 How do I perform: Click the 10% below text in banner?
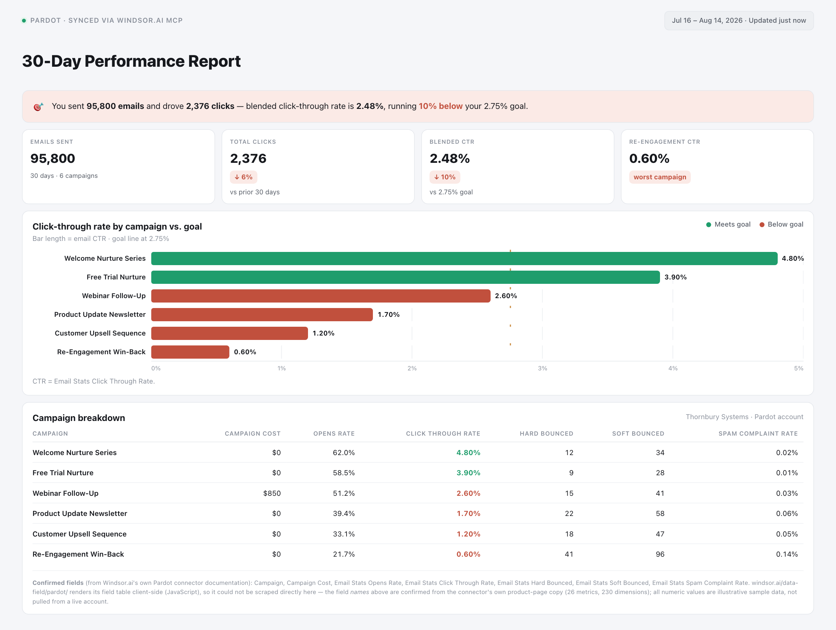coord(440,106)
